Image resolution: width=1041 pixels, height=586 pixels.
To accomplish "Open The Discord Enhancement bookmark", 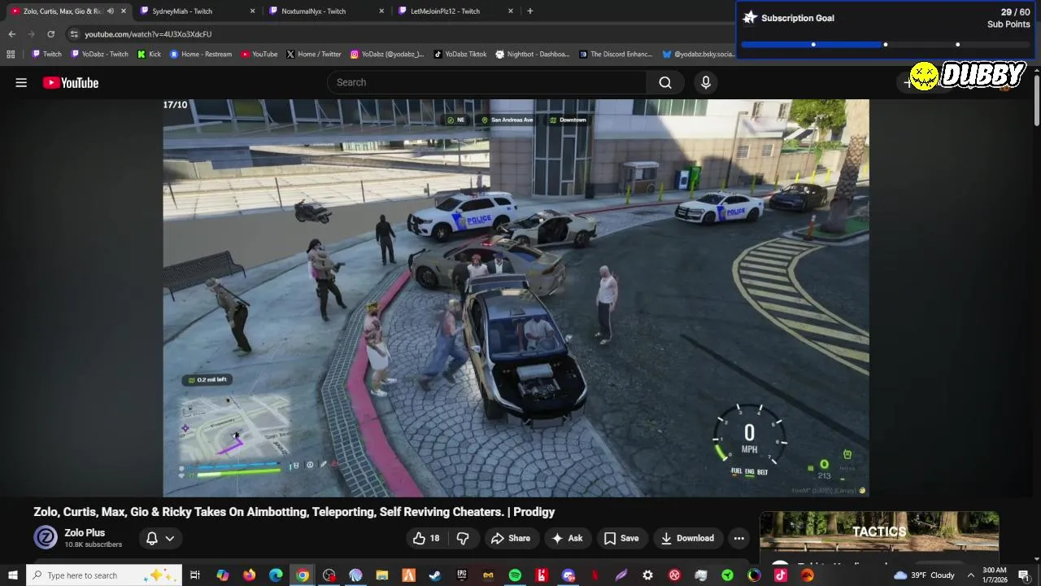I will (x=616, y=55).
